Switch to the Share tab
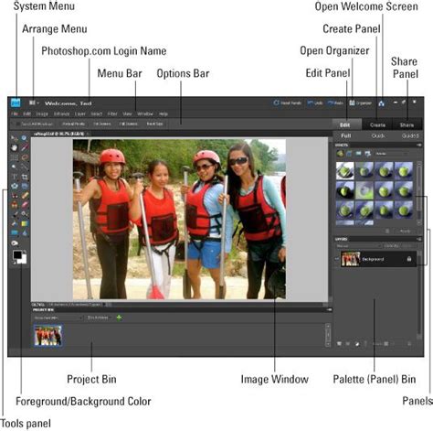The width and height of the screenshot is (433, 431). (x=407, y=124)
